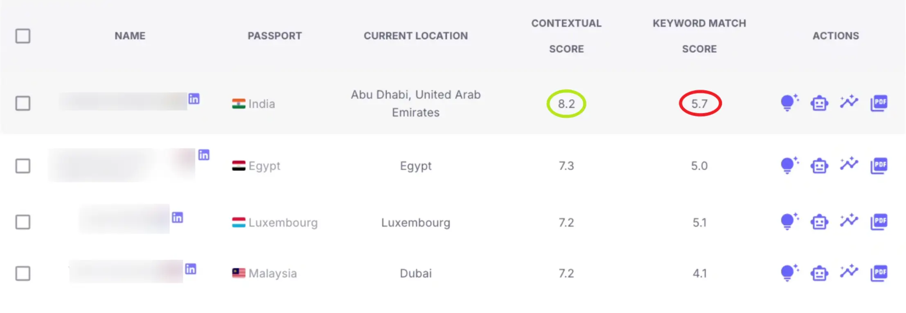
Task: Select all candidates using the header checkbox
Action: [23, 36]
